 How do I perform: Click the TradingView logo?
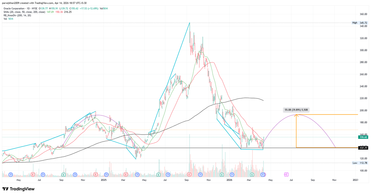[x=19, y=189]
